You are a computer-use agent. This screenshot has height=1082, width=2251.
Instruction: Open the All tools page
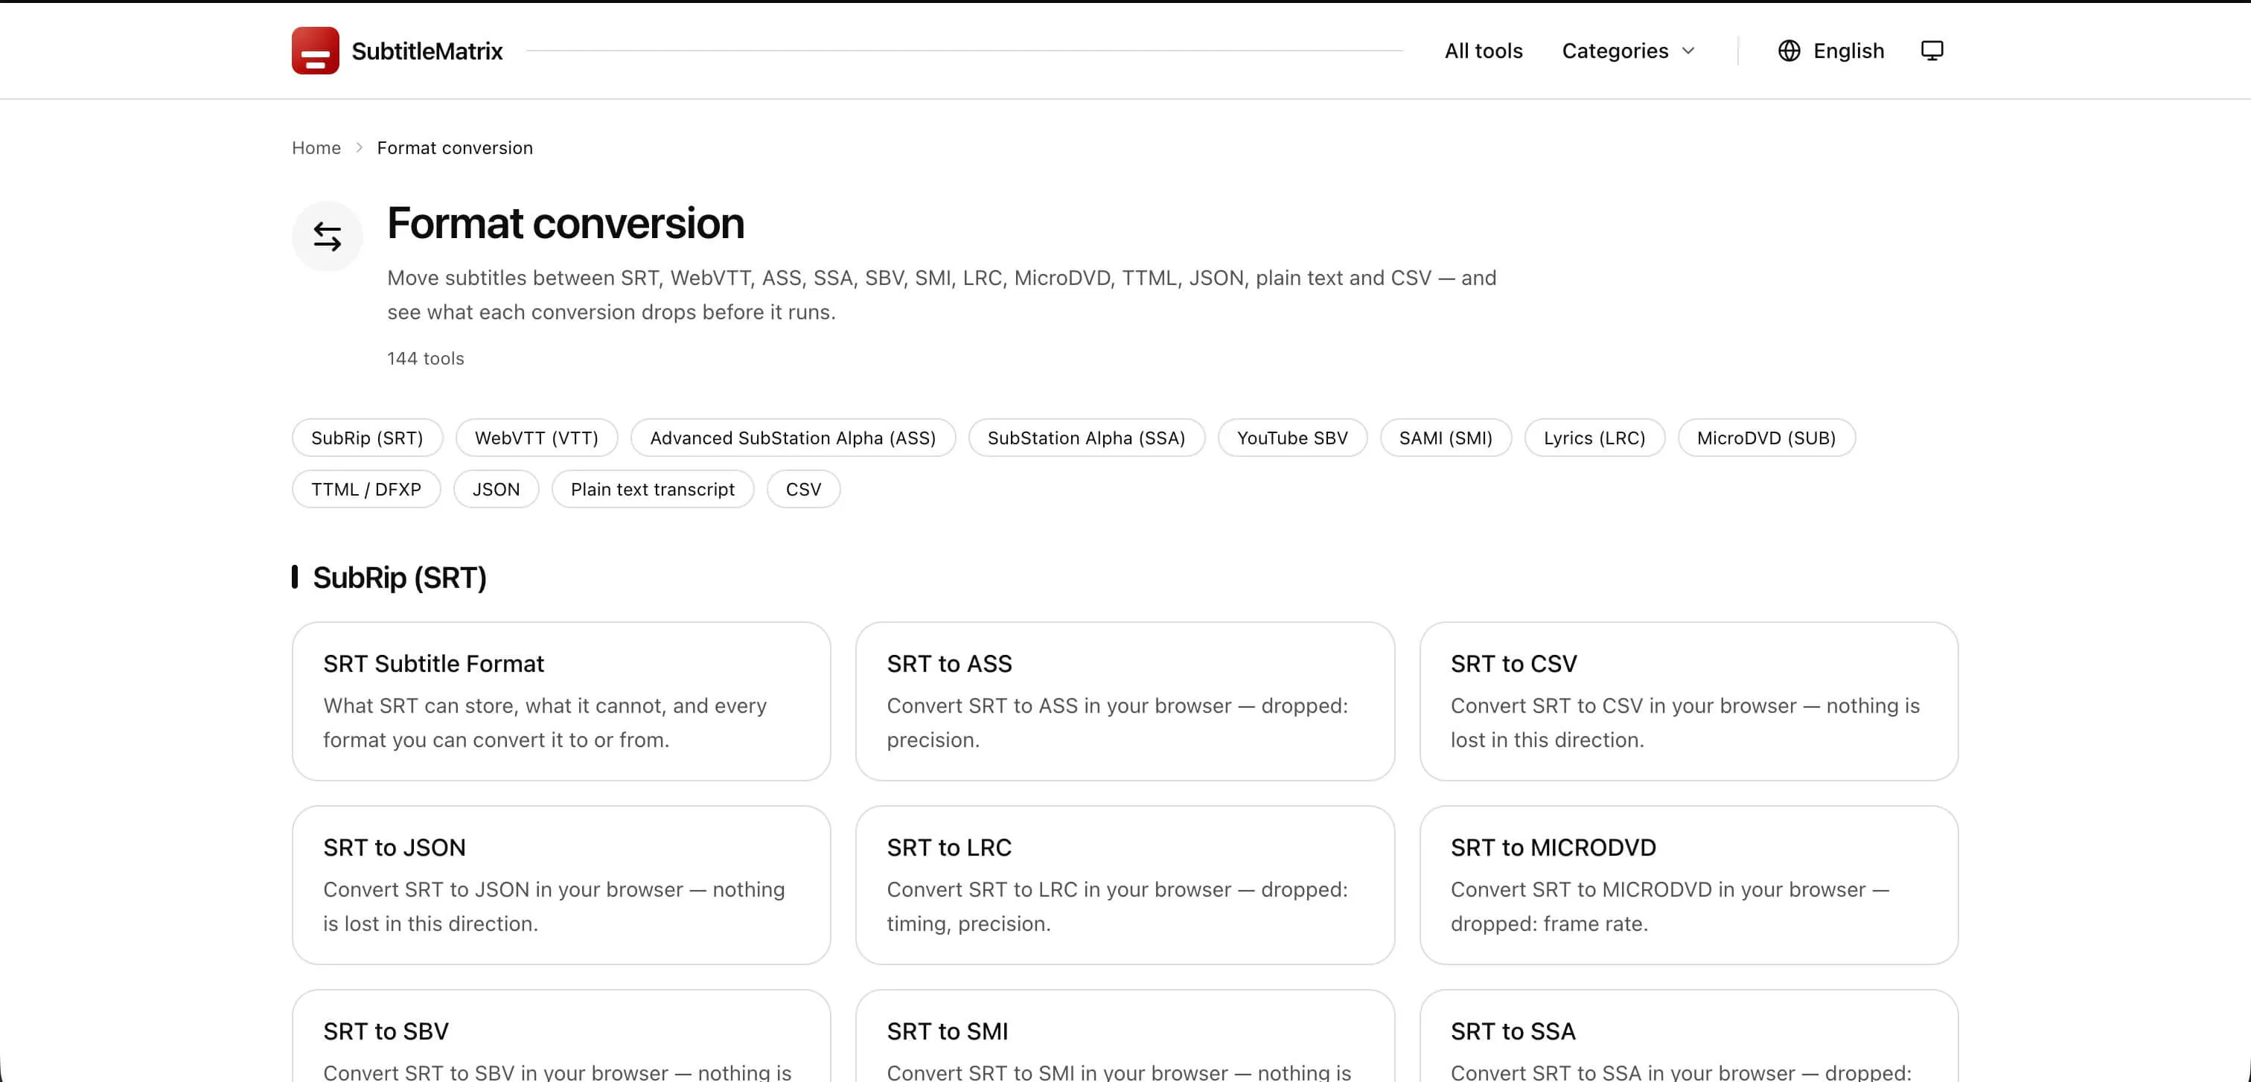point(1483,51)
